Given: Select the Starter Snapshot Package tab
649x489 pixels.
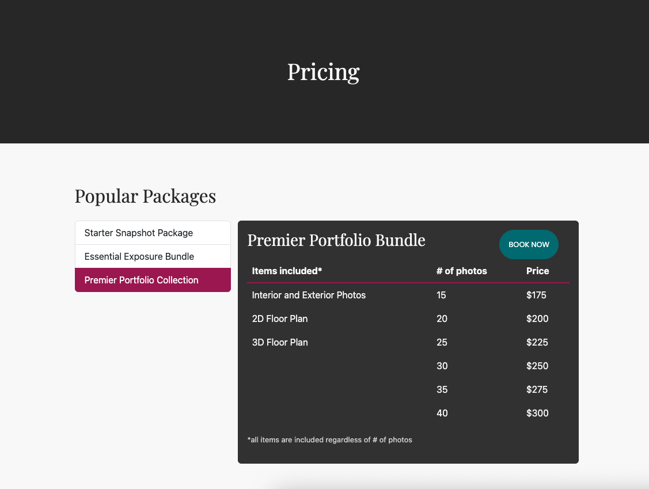Looking at the screenshot, I should (153, 233).
